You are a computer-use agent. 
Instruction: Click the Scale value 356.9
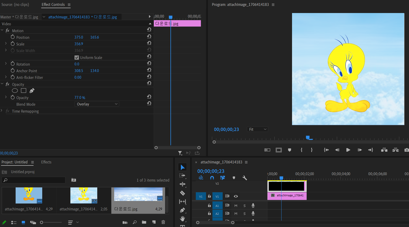coord(79,44)
